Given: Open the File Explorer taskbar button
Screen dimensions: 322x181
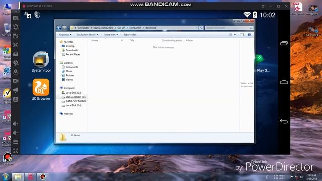Looking at the screenshot, I should point(18,177).
